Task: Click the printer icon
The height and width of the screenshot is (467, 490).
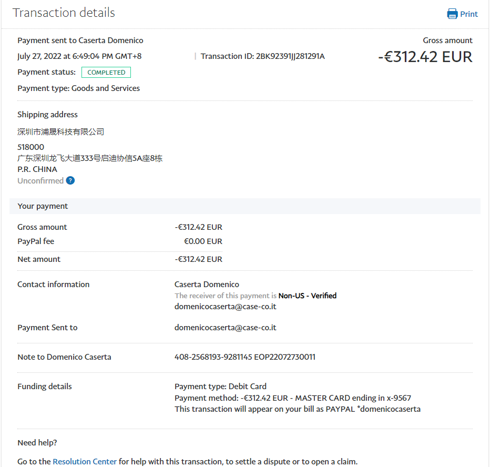Action: click(452, 14)
